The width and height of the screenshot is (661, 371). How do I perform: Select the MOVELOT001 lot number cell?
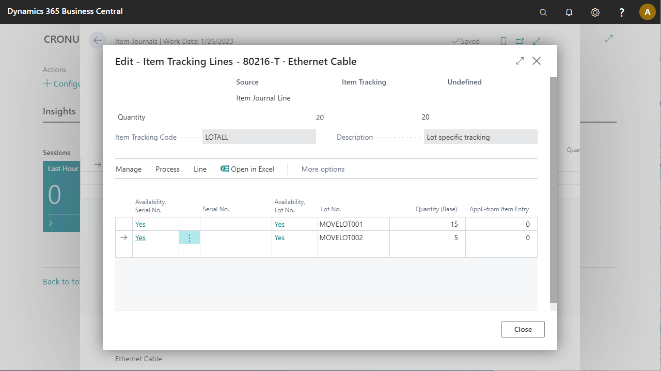(x=354, y=224)
